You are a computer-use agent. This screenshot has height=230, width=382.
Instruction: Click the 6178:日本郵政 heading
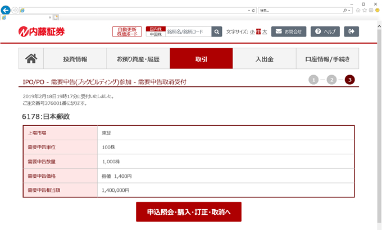coord(46,117)
